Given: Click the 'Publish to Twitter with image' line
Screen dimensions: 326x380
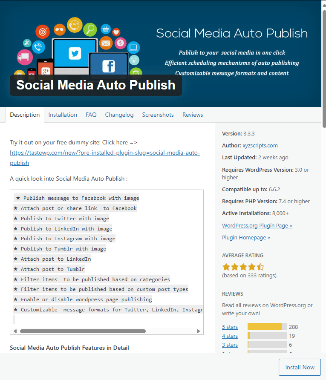Looking at the screenshot, I should [x=61, y=219].
